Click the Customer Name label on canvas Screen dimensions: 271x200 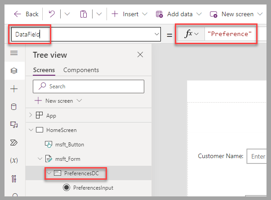point(220,156)
